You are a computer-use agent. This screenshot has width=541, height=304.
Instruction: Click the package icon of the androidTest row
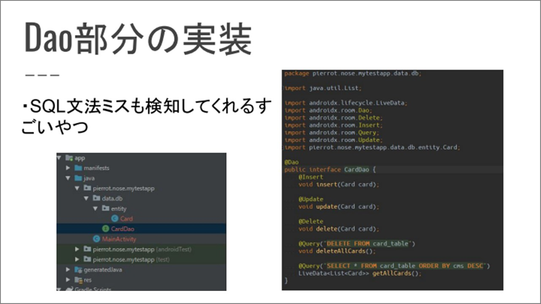87,249
